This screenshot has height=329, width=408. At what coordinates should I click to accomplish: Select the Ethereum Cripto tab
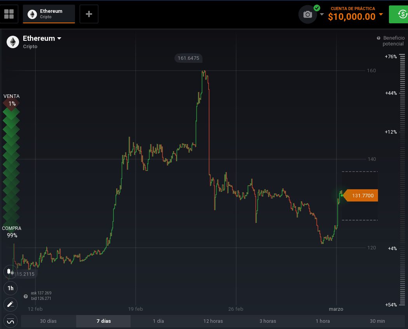pyautogui.click(x=49, y=14)
